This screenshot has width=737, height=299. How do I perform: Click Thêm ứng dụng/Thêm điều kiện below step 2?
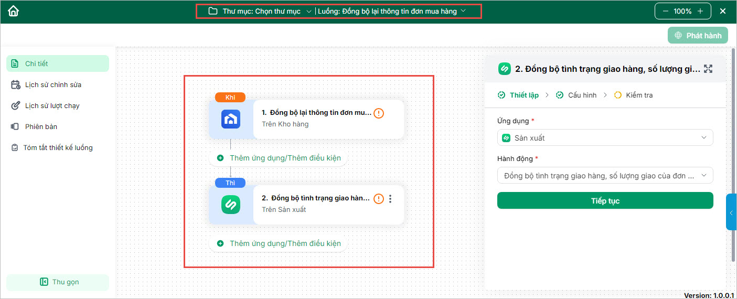tap(278, 243)
